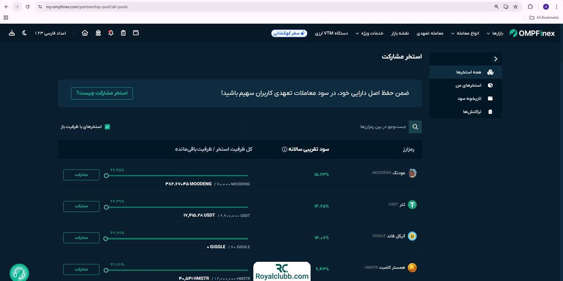Viewport: 563px width, 281px height.
Task: Open browser extensions puzzle icon
Action: (531, 7)
